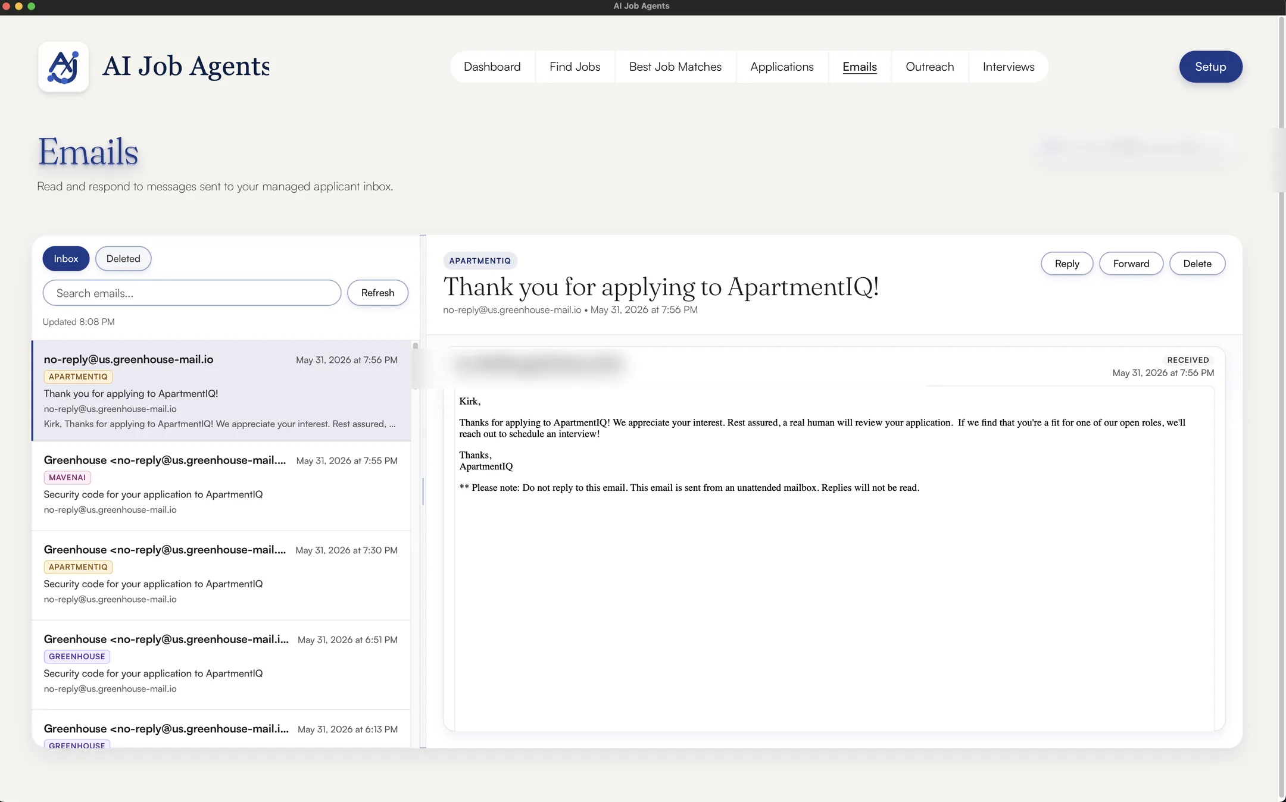Show the Inbox folder
Viewport: 1286px width, 802px height.
coord(66,259)
